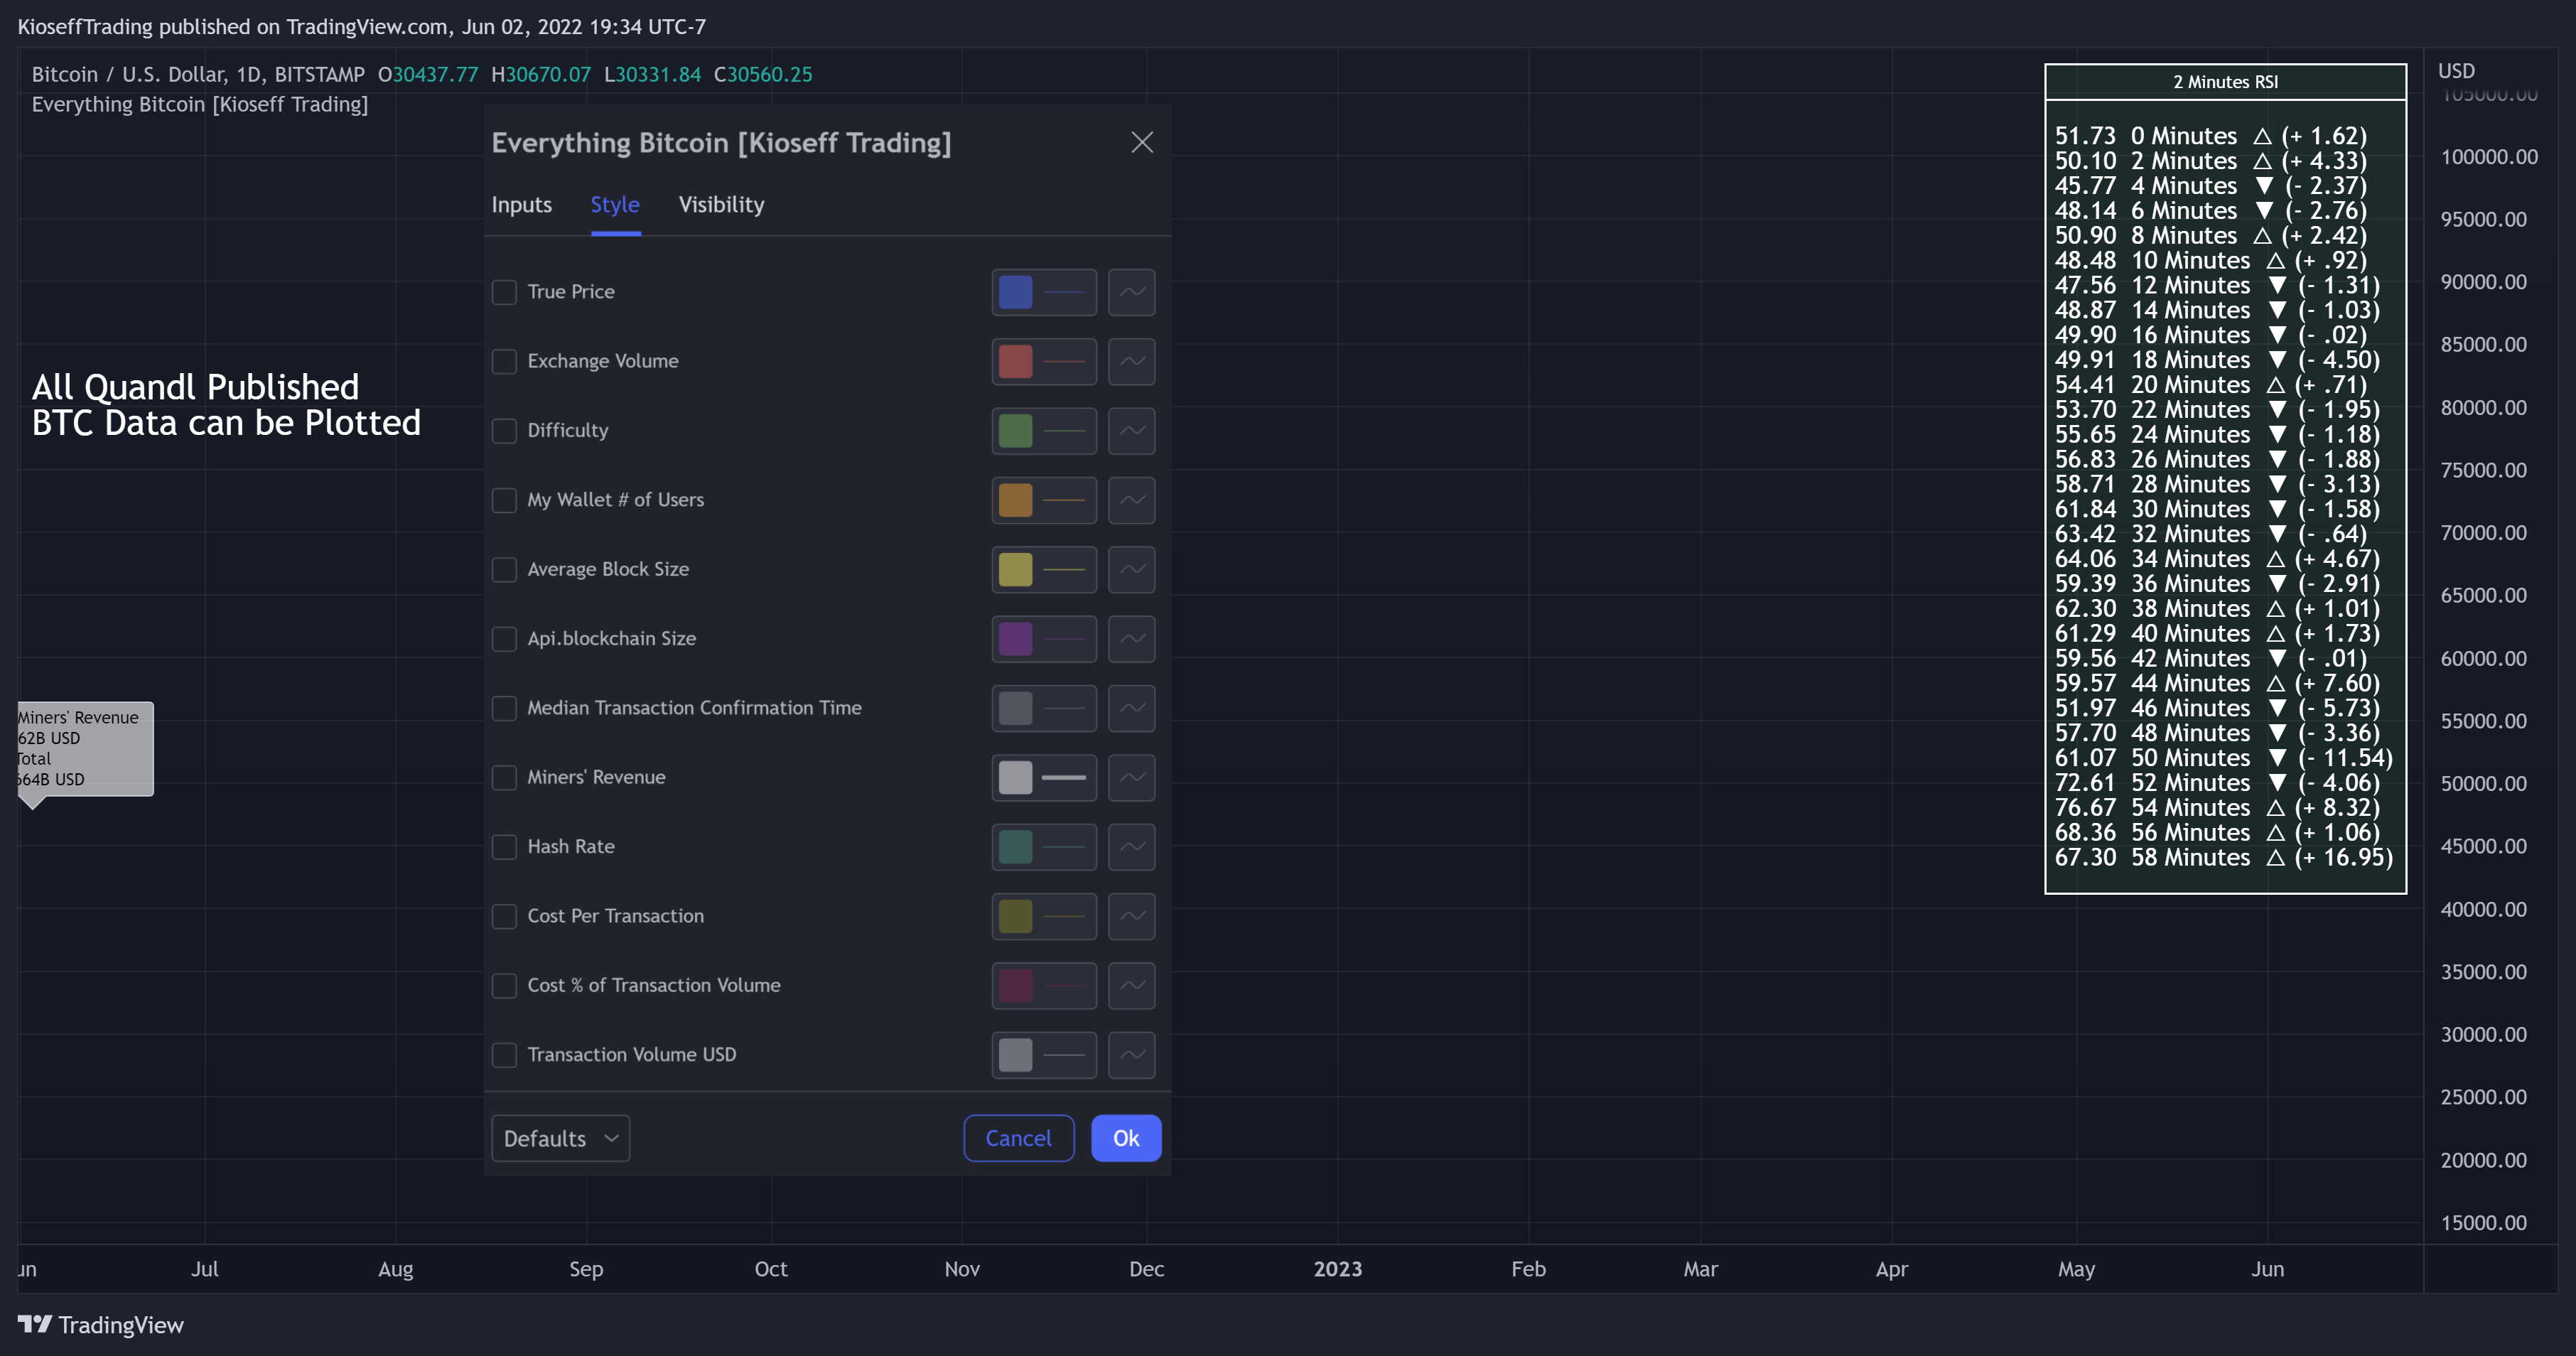Open line style picker for True Price
This screenshot has width=2576, height=1356.
(x=1131, y=292)
